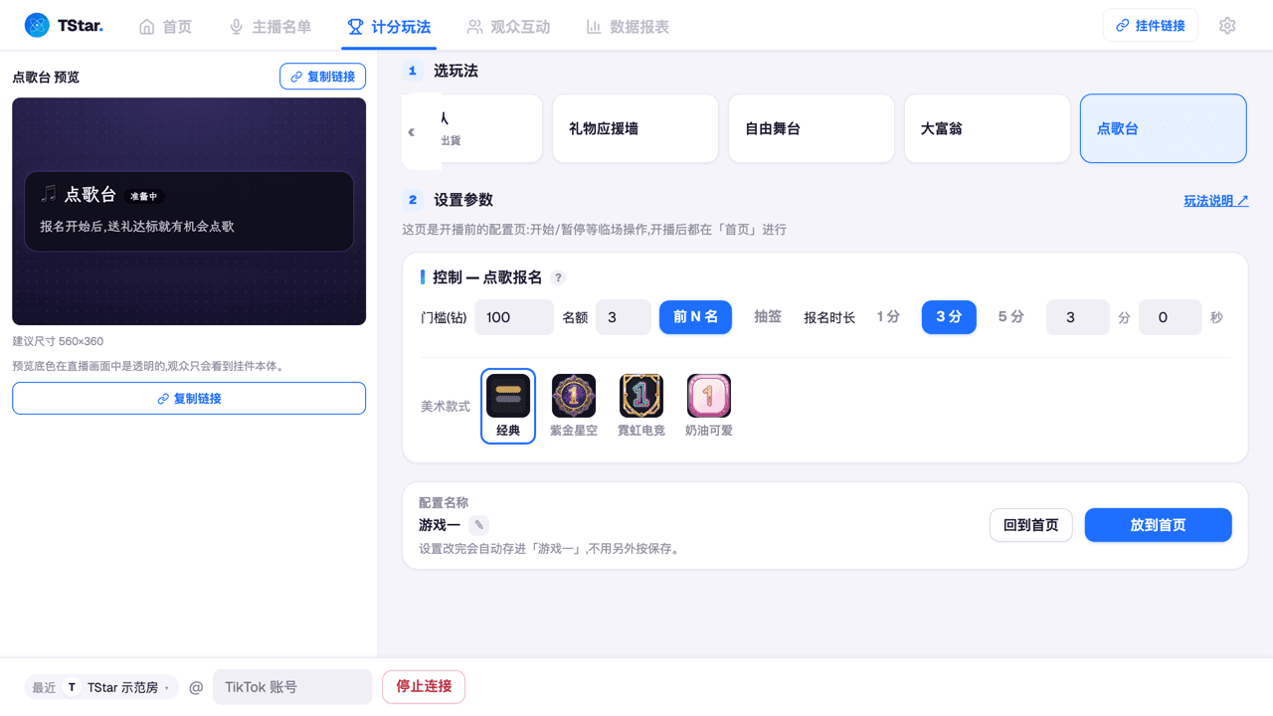This screenshot has height=716, width=1273.
Task: Go to 观众互动 tab
Action: [x=508, y=27]
